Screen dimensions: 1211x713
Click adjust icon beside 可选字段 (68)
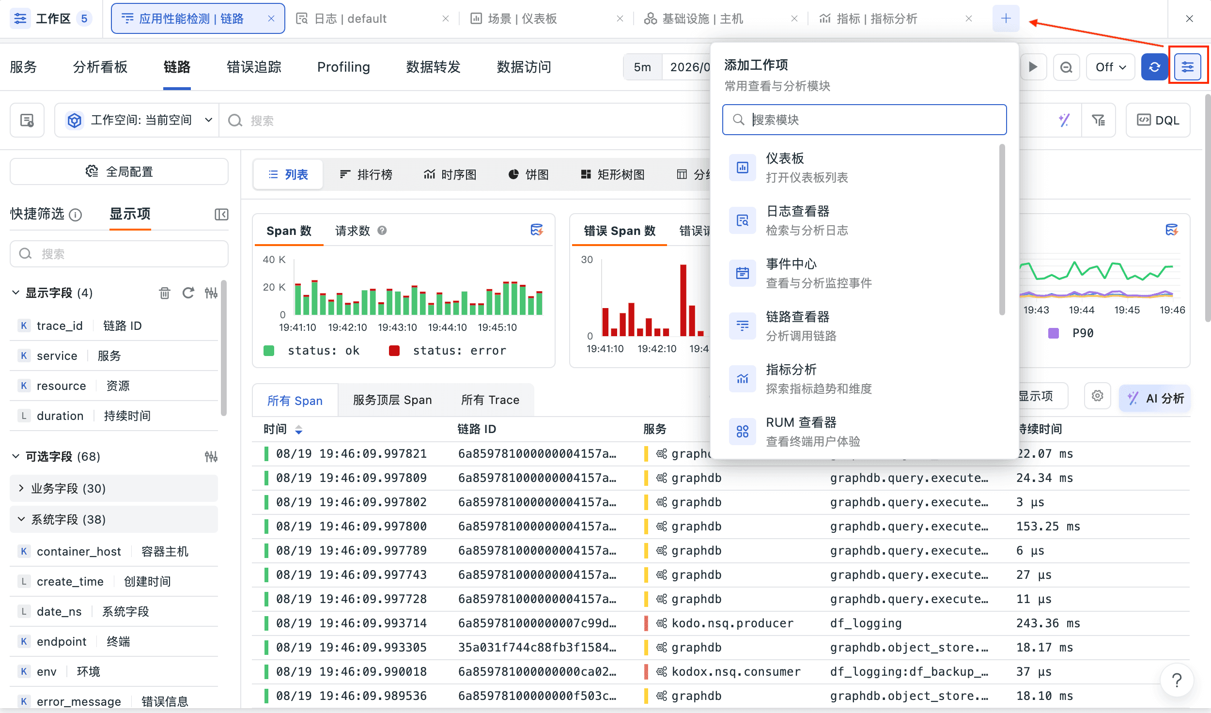[211, 456]
